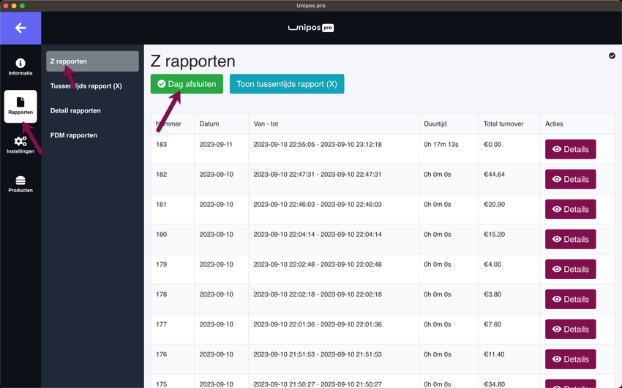Click the back arrow icon
The image size is (622, 388).
[x=20, y=28]
